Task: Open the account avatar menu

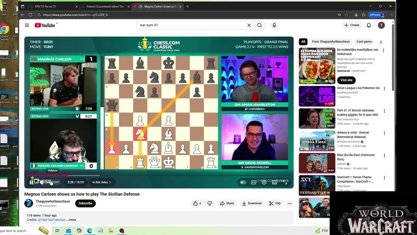Action: point(381,25)
